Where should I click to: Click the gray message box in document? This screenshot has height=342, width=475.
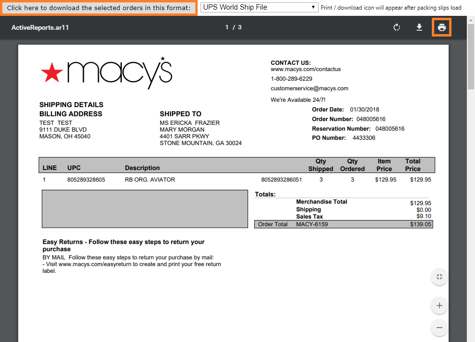coord(145,209)
